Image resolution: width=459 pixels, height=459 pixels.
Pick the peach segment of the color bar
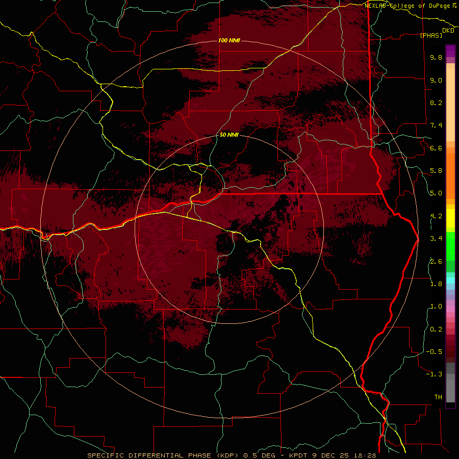tap(450, 104)
